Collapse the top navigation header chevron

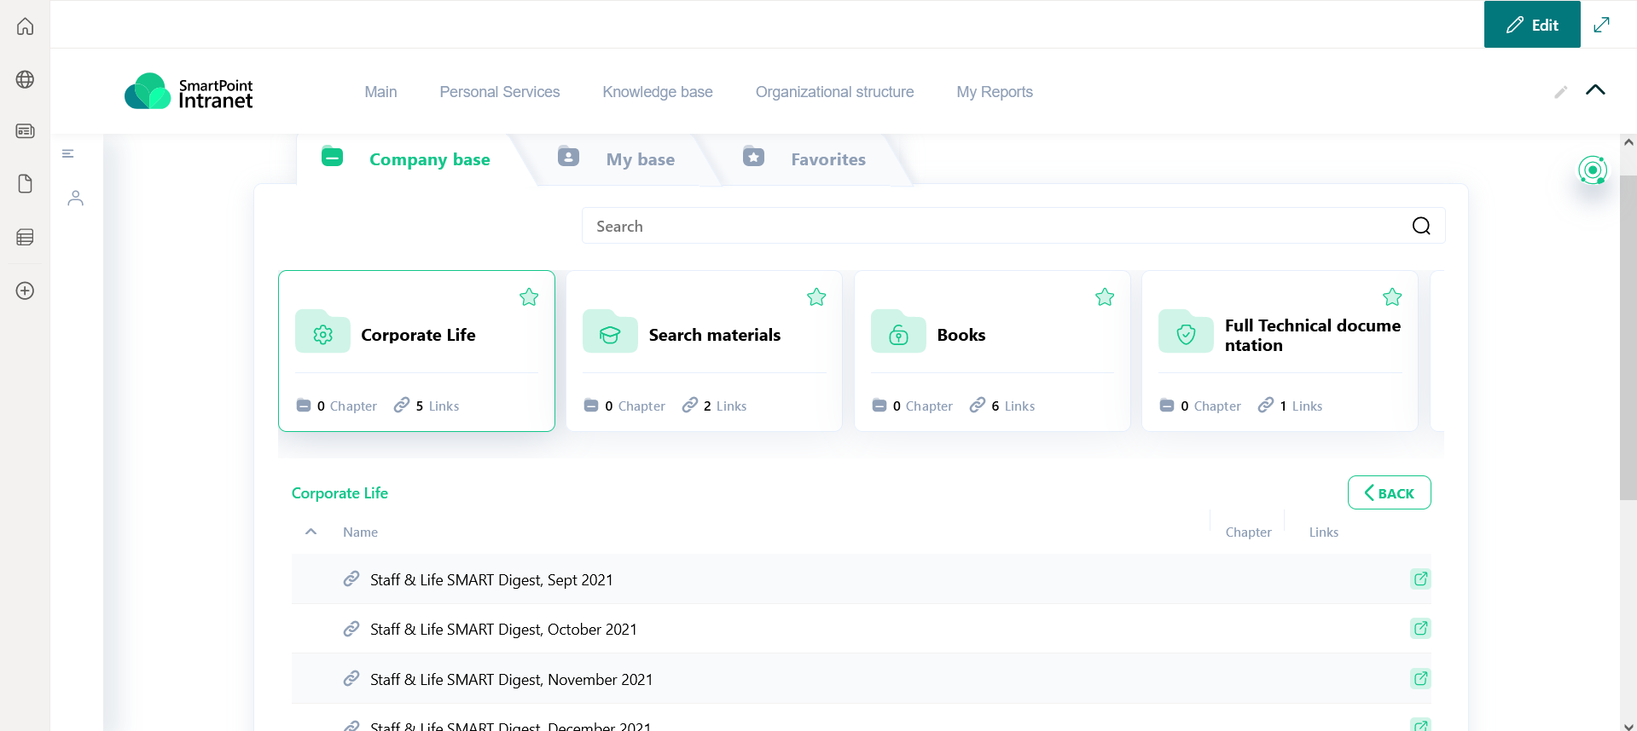pyautogui.click(x=1595, y=90)
